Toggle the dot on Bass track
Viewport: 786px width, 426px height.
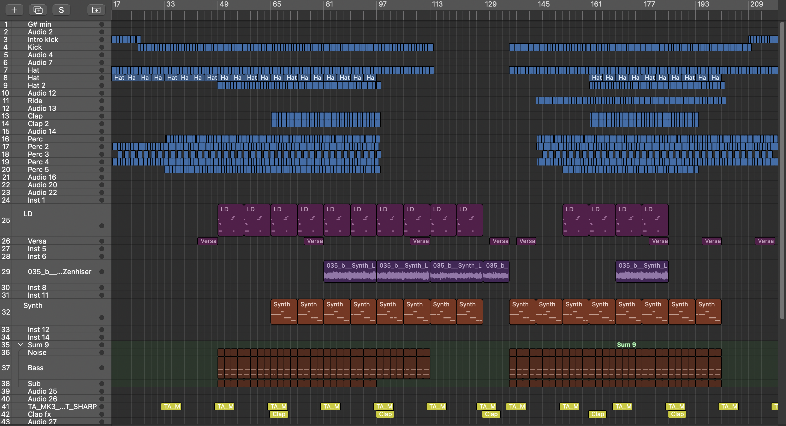[x=102, y=368]
